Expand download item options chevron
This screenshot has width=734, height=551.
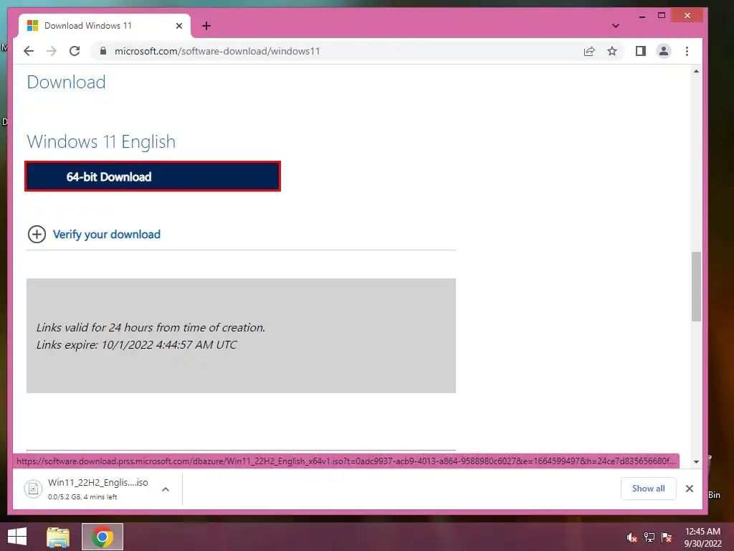point(166,489)
